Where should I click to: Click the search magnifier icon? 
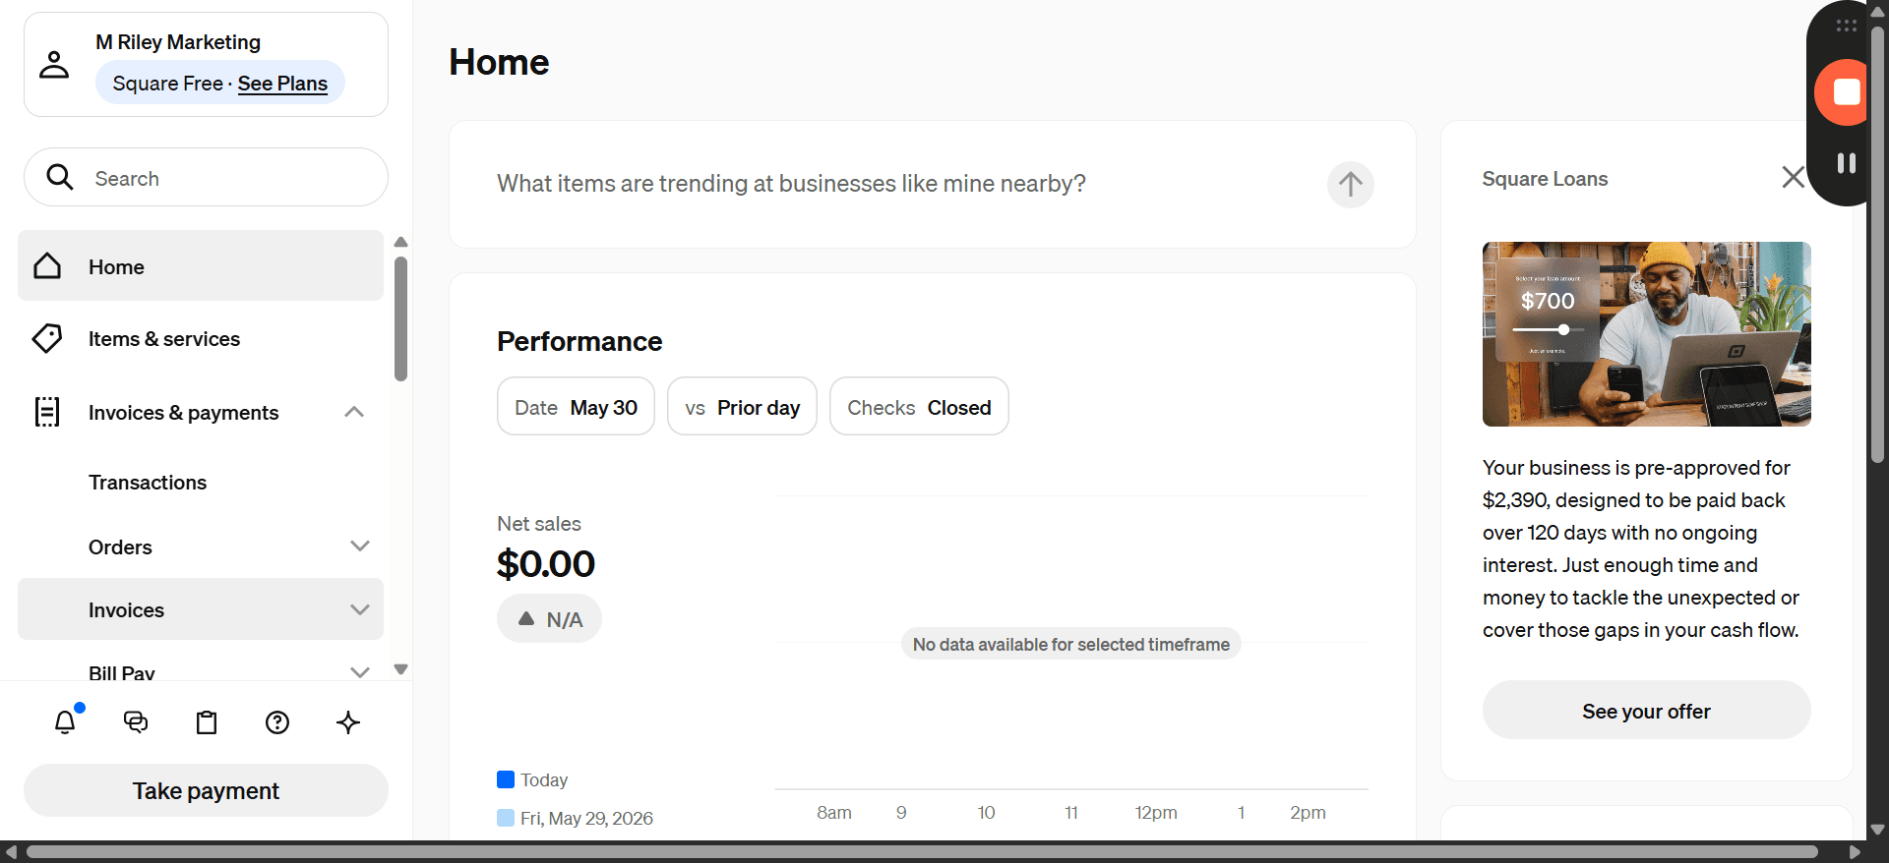[60, 177]
